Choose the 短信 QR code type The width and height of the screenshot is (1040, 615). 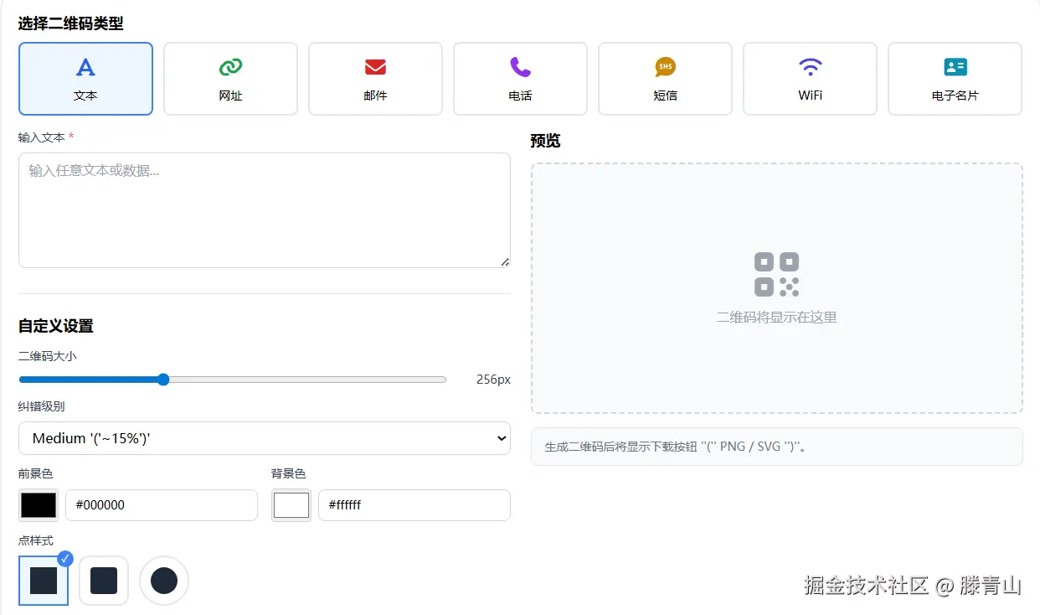(x=665, y=78)
